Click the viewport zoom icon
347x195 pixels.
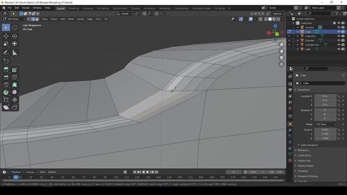click(x=281, y=44)
